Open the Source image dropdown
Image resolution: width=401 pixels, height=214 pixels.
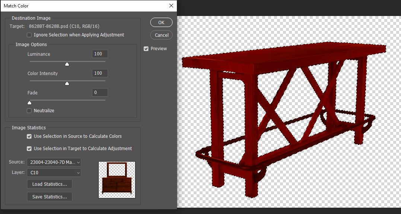pos(54,162)
